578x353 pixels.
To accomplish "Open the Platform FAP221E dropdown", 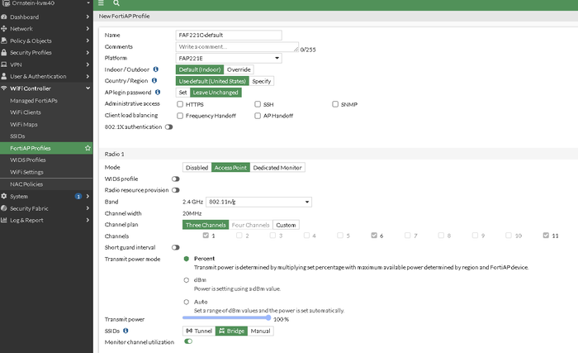I will point(229,59).
